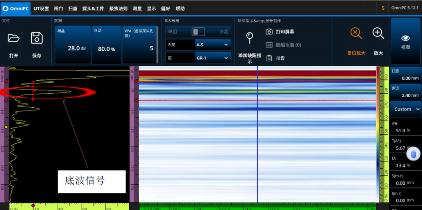The height and width of the screenshot is (210, 422).
Task: Click the I(m-r) 0.00 mm reading
Action: pyautogui.click(x=406, y=197)
